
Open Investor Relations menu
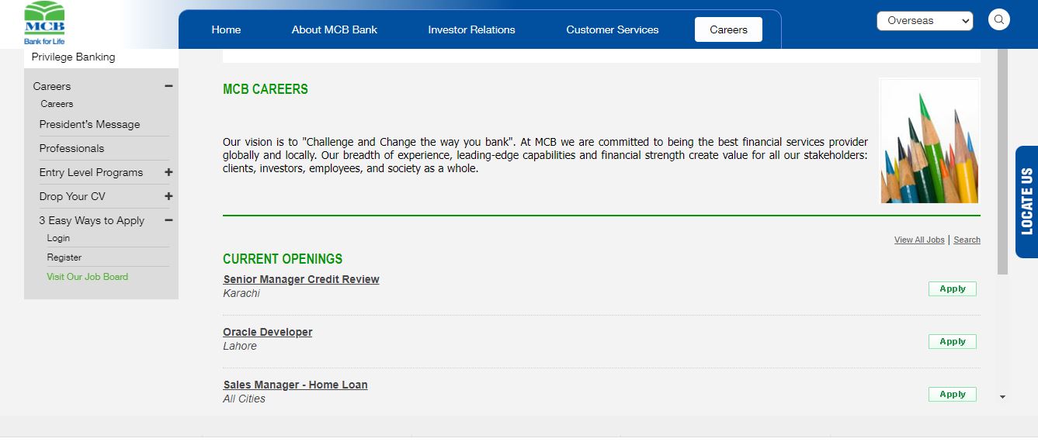471,29
